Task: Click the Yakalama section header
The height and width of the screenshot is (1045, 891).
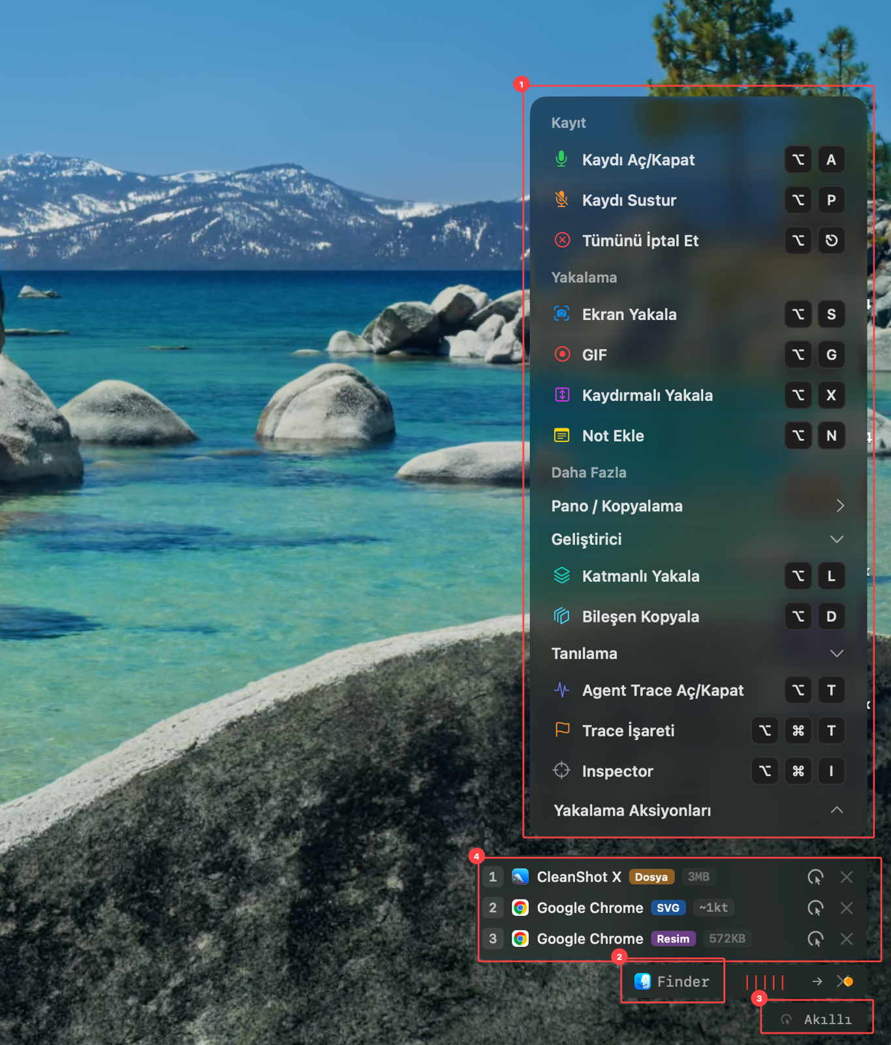Action: click(584, 278)
